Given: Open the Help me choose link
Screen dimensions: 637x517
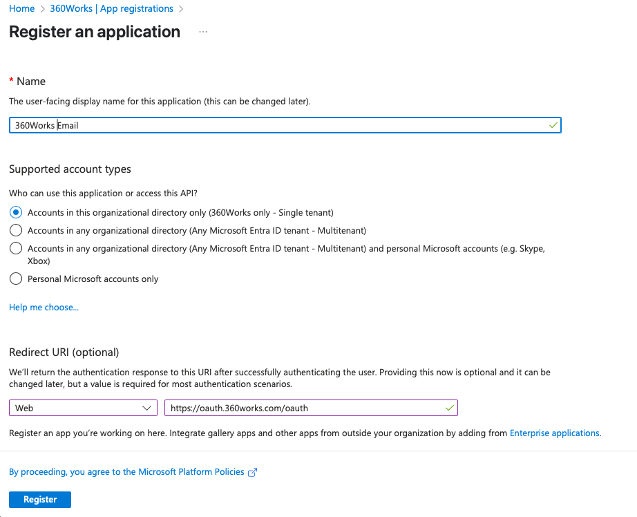Looking at the screenshot, I should [44, 308].
